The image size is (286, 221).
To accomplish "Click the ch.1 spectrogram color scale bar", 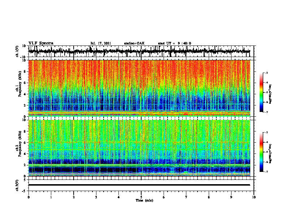I will 261,92.
